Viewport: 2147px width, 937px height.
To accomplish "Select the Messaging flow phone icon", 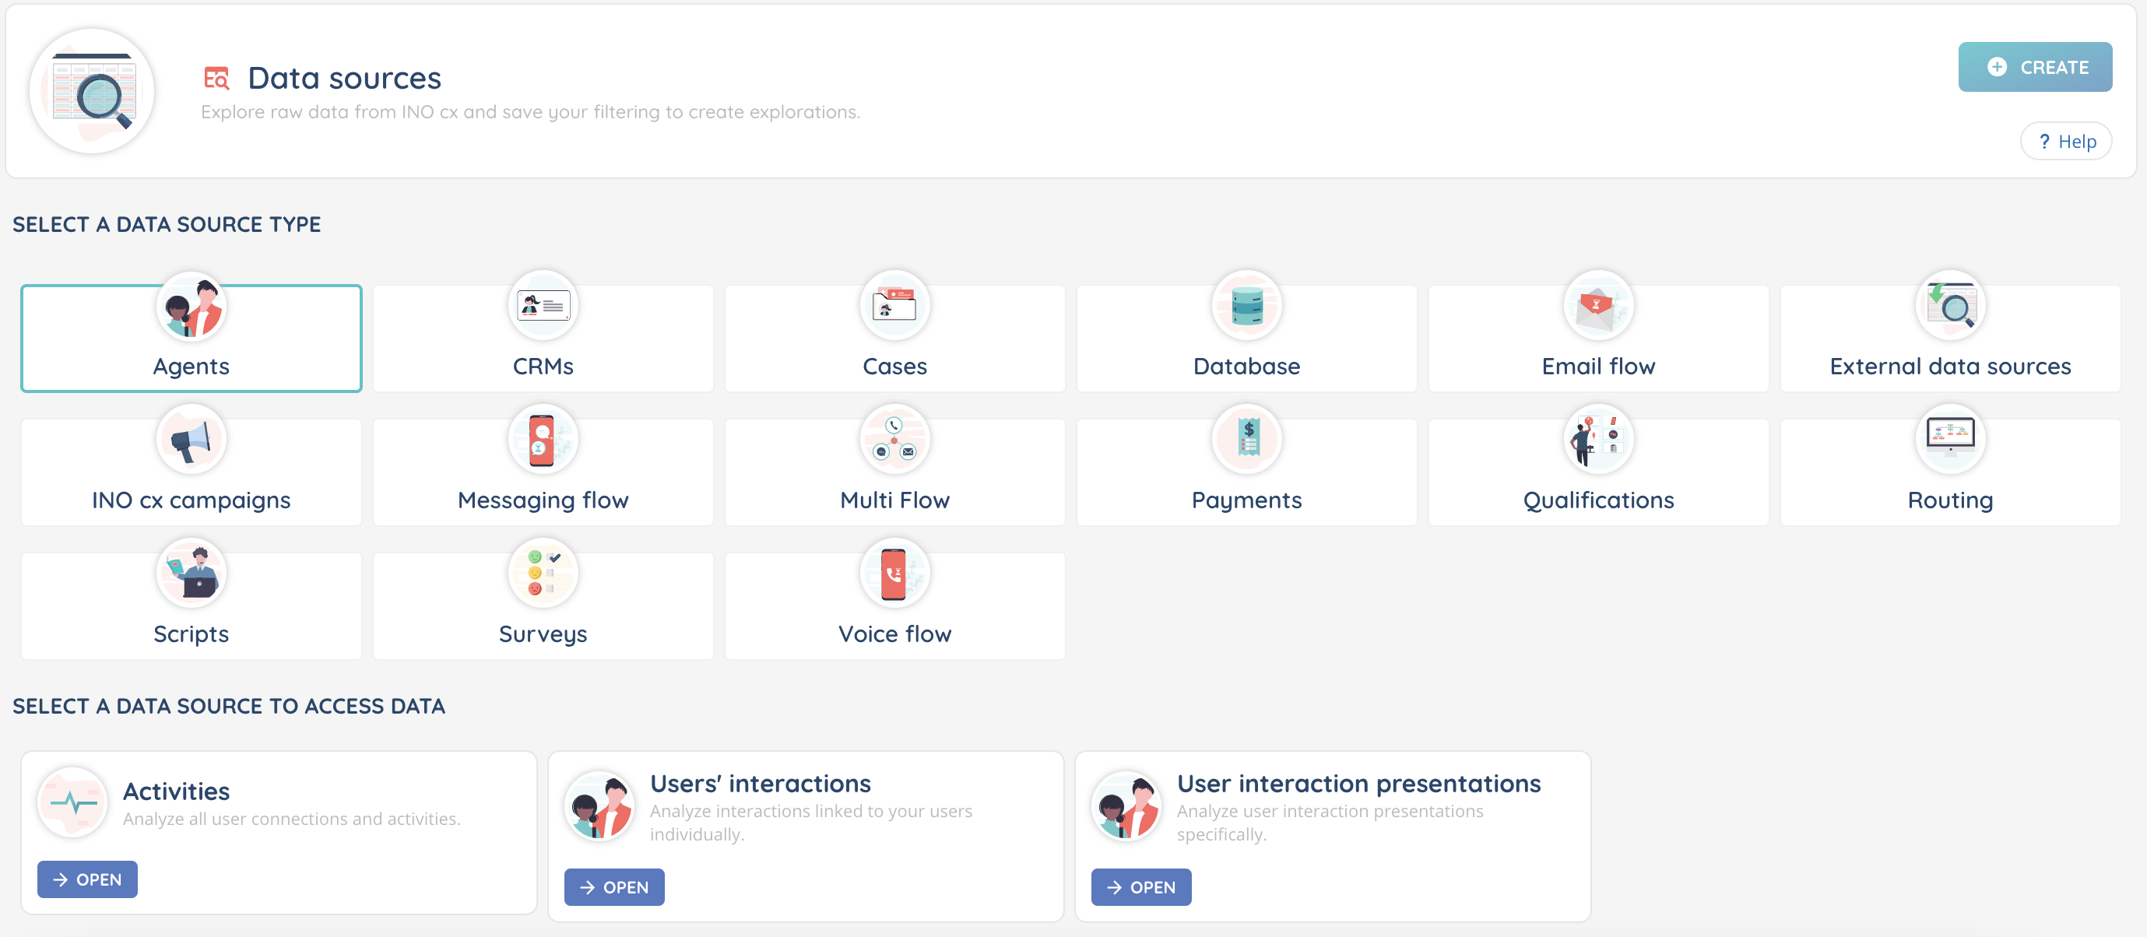I will (543, 439).
